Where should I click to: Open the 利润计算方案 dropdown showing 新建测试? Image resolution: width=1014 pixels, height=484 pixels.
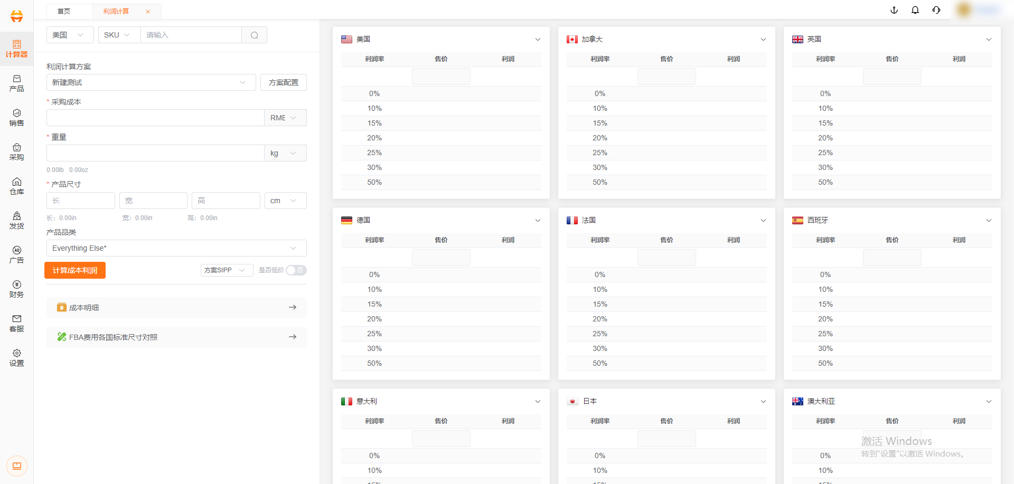point(151,82)
